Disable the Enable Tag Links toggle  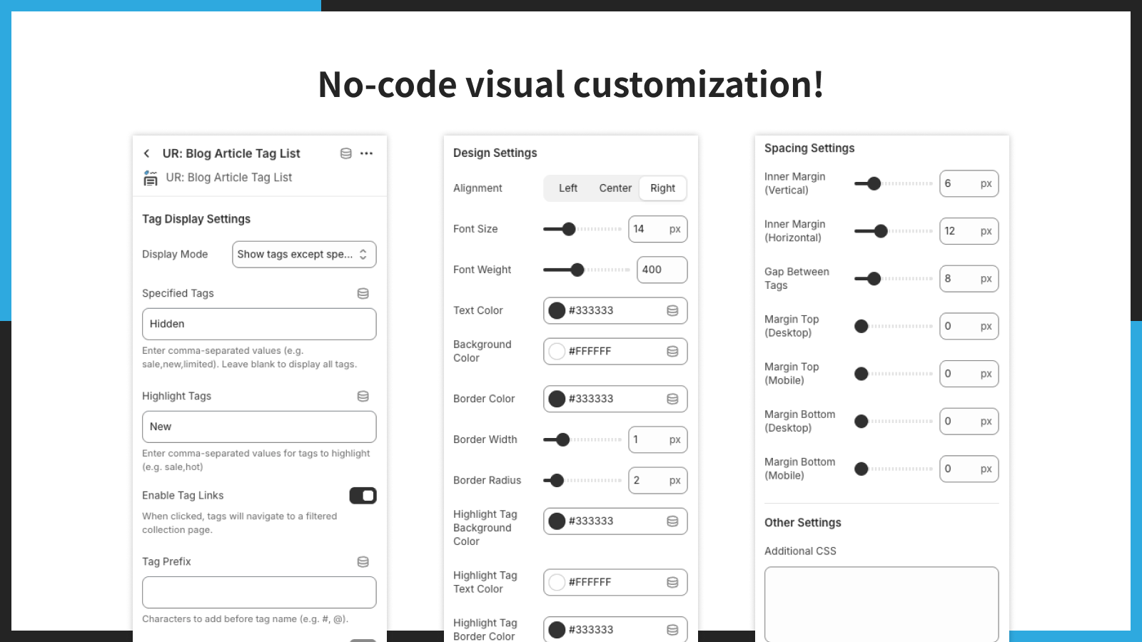click(x=363, y=495)
